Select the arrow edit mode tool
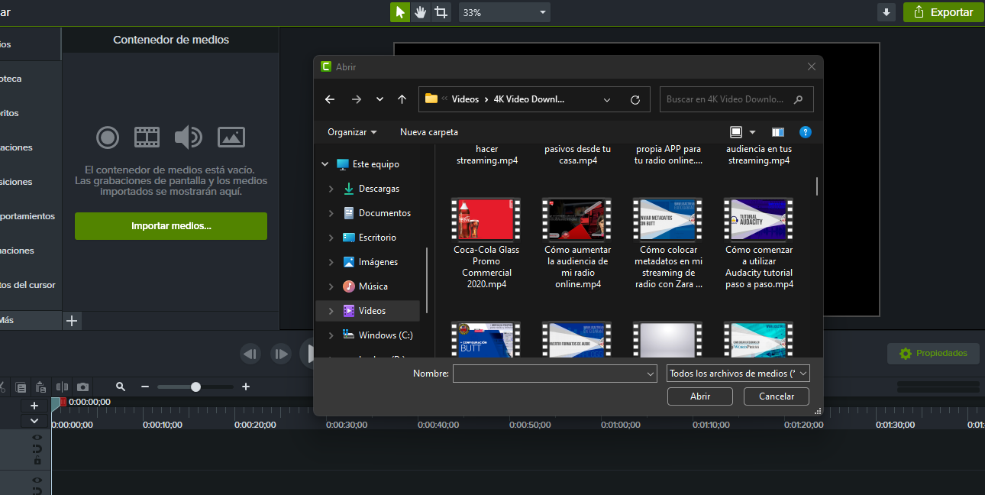The image size is (985, 495). (x=400, y=12)
